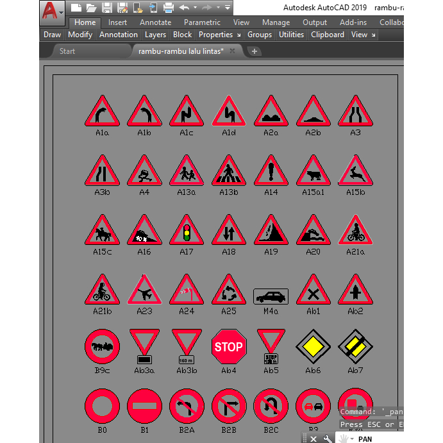Select the car symbol M4a
The image size is (443, 443).
[x=271, y=296]
